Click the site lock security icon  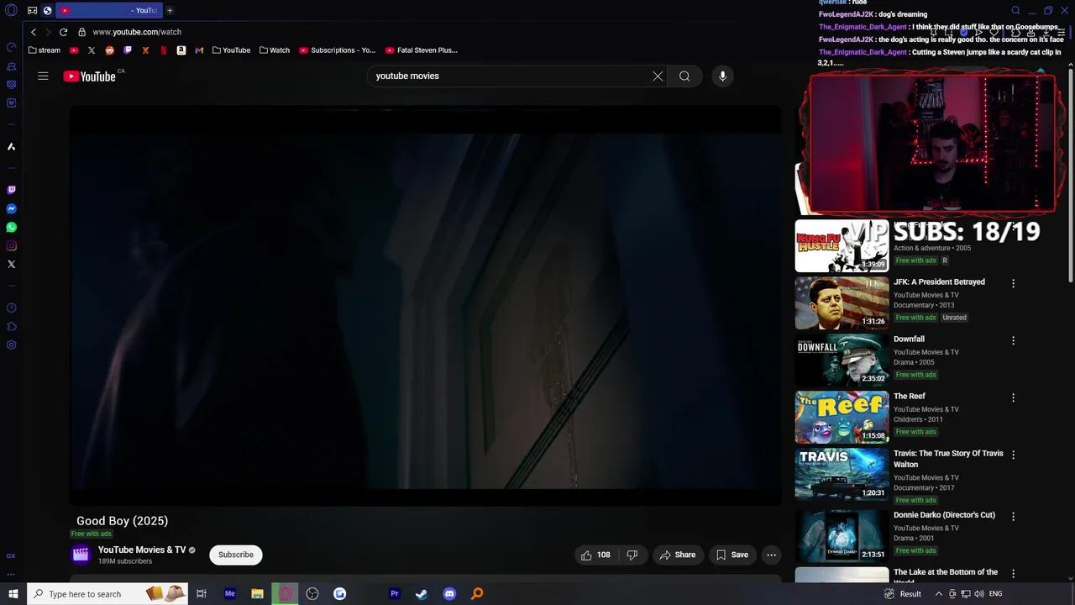[81, 32]
